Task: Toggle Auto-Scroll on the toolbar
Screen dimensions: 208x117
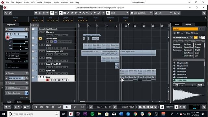Action: click(52, 13)
